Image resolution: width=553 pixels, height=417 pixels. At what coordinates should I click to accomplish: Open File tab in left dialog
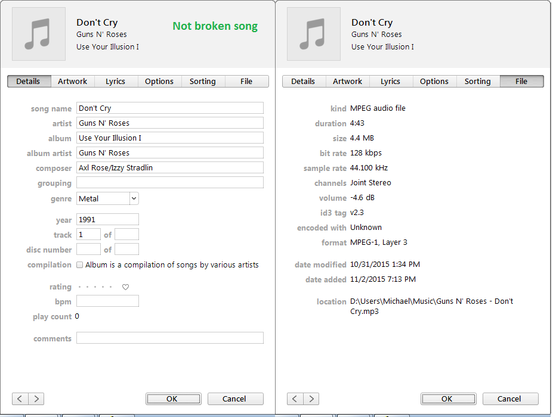[246, 82]
